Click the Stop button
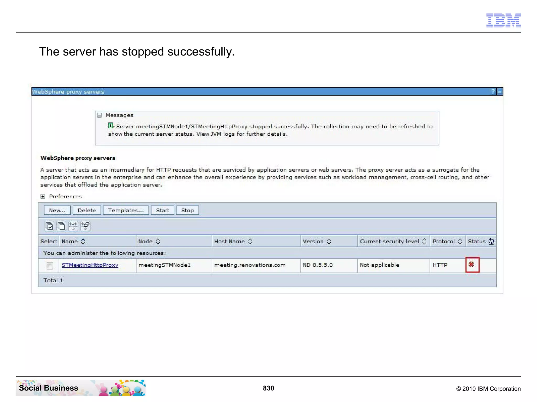537x402 pixels. [187, 210]
